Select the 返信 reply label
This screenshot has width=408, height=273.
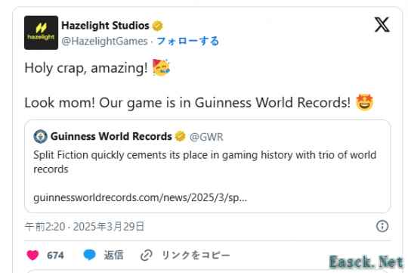coord(113,255)
